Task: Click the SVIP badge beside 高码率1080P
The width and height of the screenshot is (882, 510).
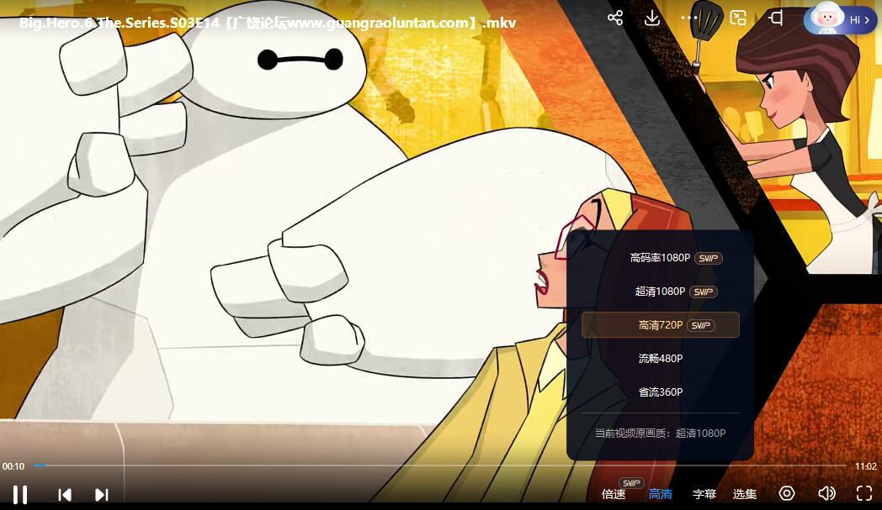Action: pyautogui.click(x=708, y=259)
